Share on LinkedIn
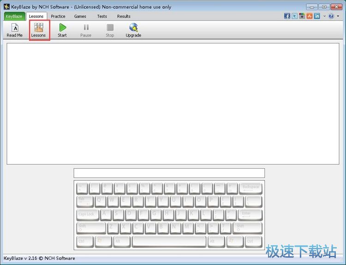The image size is (346, 265). tap(317, 16)
